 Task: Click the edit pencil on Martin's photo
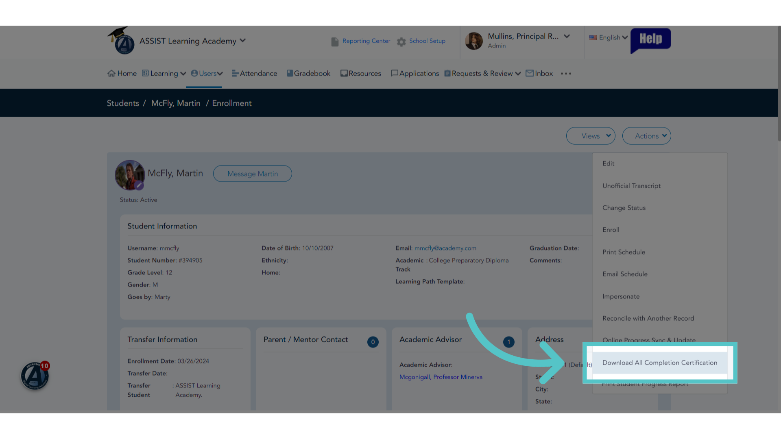pos(139,185)
